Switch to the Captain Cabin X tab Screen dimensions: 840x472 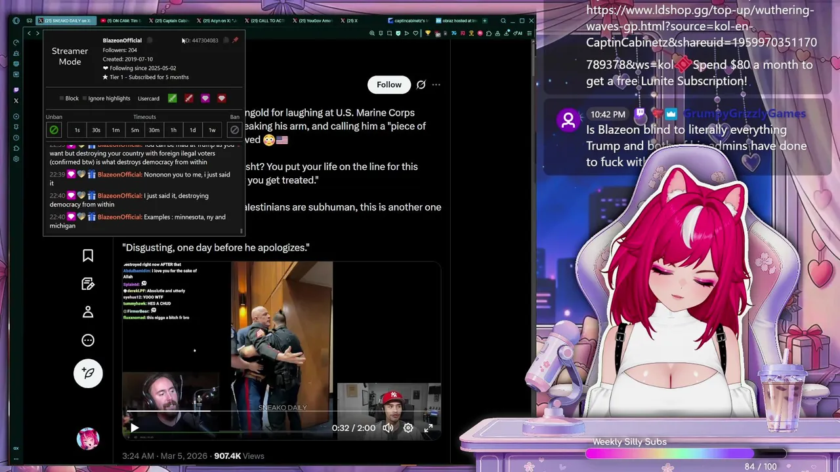pyautogui.click(x=169, y=21)
